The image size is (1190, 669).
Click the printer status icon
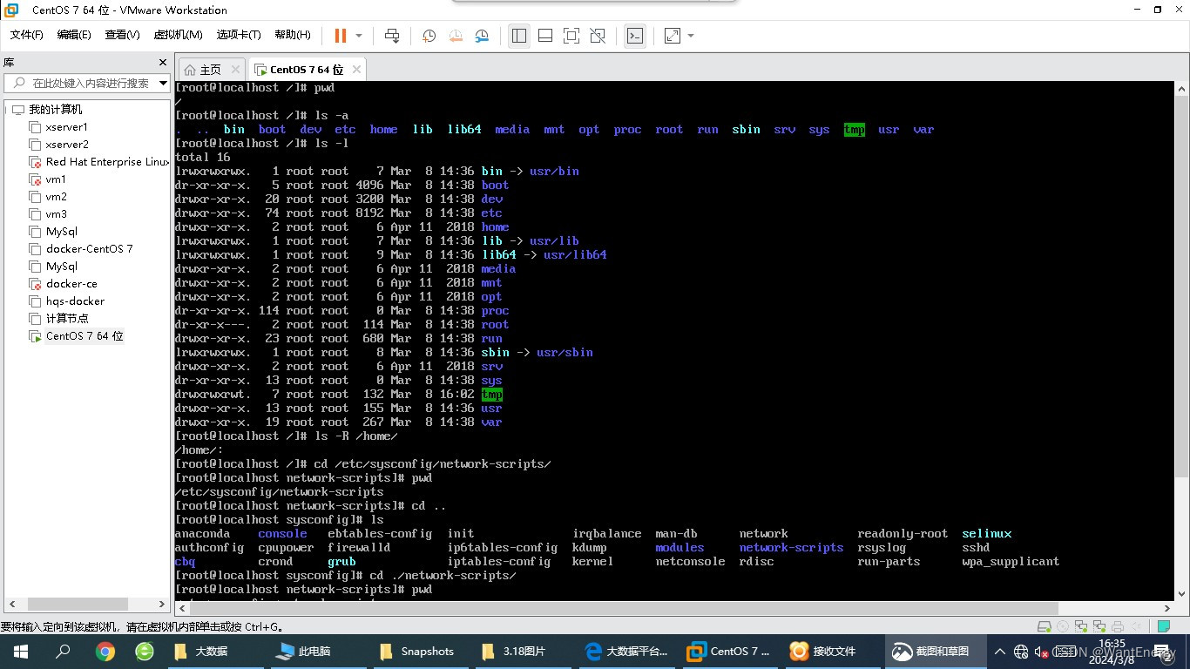click(1119, 627)
